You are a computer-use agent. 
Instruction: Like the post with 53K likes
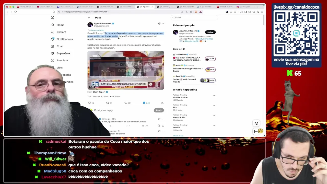click(128, 103)
